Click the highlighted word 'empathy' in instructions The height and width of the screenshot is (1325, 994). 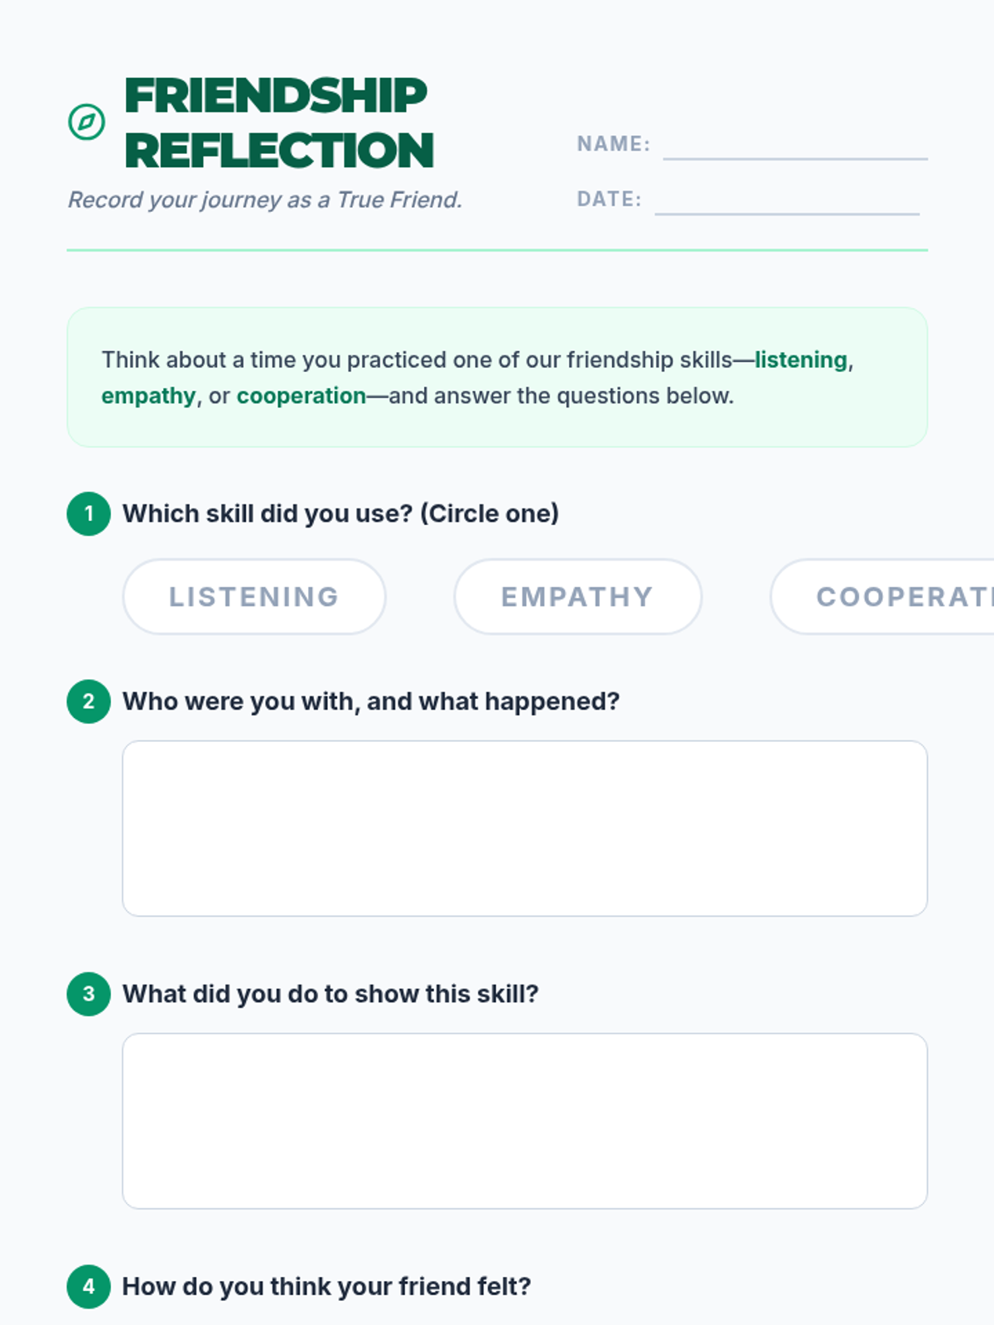coord(148,396)
